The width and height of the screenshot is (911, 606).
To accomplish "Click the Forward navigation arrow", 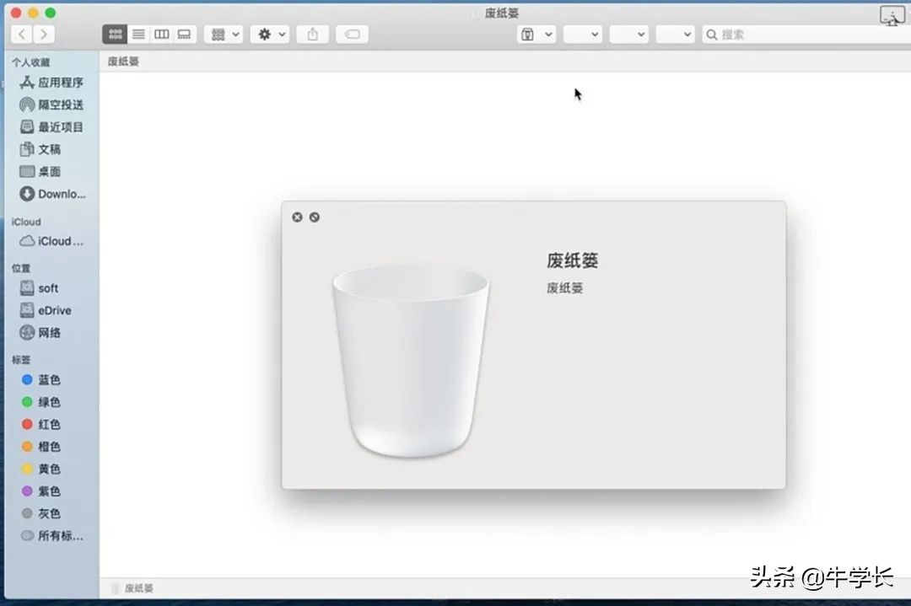I will pos(43,34).
